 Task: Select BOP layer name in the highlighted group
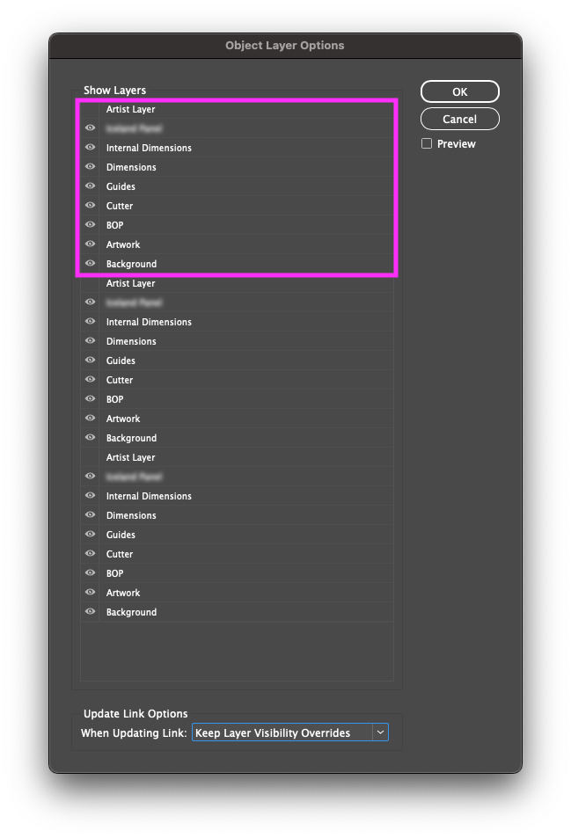point(115,225)
